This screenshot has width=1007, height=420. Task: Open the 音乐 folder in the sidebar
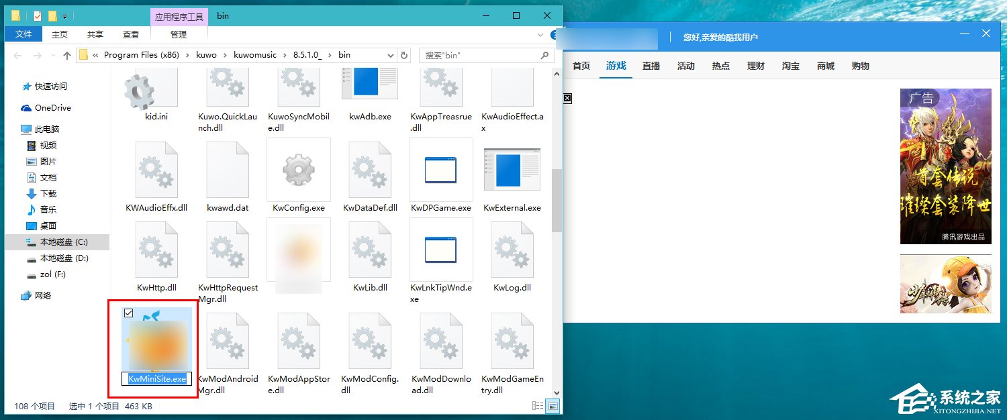click(x=47, y=209)
